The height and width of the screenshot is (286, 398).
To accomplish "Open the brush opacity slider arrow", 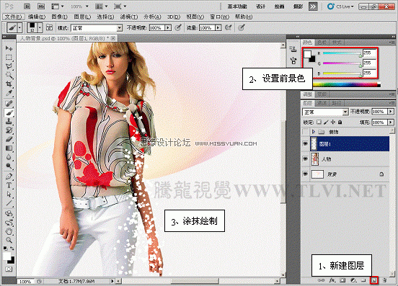I will [x=168, y=27].
